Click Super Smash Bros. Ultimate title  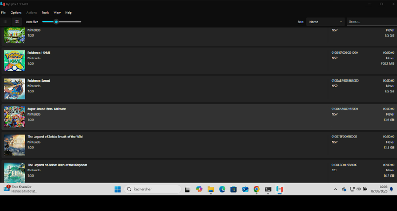coord(47,109)
